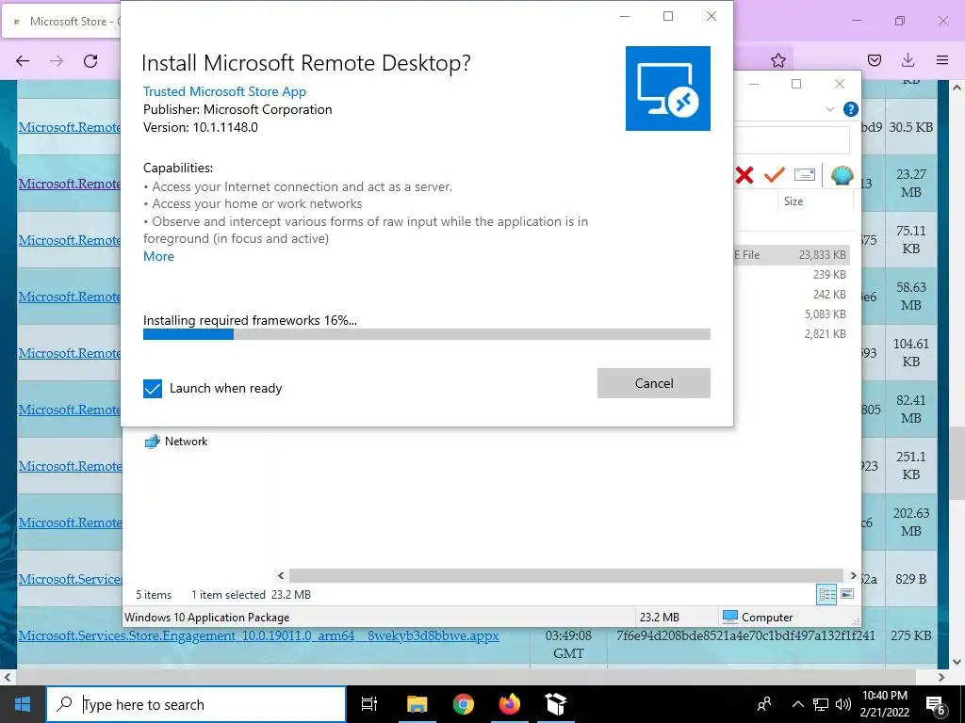Open Google Chrome from the taskbar

(x=463, y=704)
